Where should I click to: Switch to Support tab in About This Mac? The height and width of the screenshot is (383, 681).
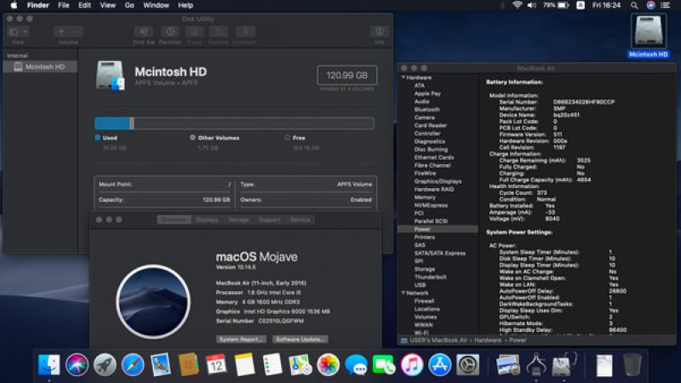(x=270, y=220)
